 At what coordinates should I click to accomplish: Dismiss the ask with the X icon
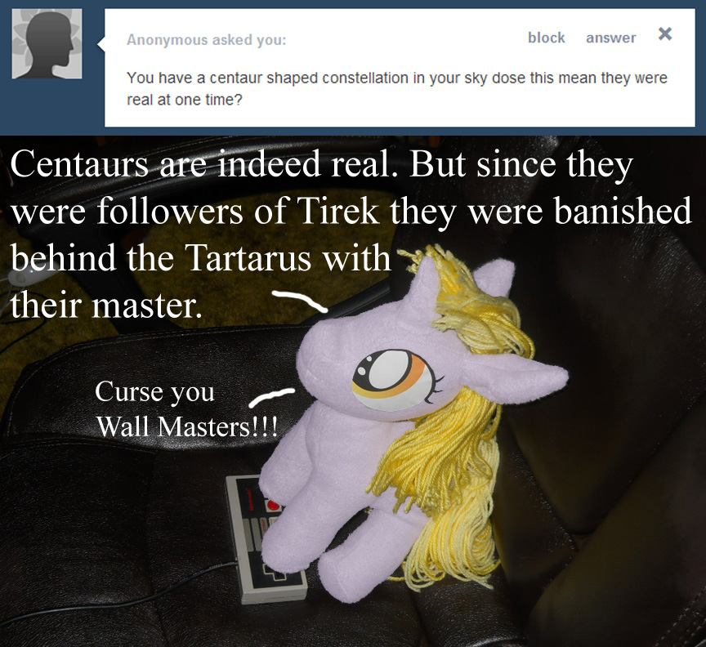664,33
